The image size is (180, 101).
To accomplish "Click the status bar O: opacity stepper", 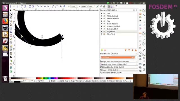I will (29, 81).
